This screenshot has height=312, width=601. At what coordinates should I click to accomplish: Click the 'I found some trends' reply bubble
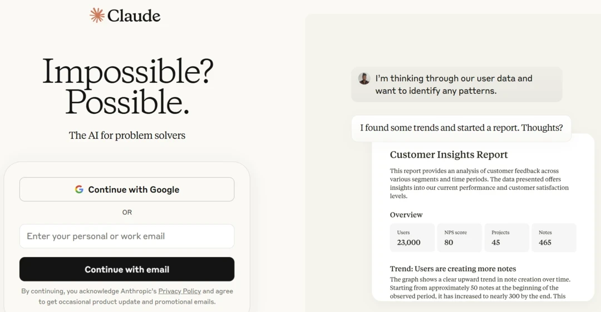click(x=461, y=128)
